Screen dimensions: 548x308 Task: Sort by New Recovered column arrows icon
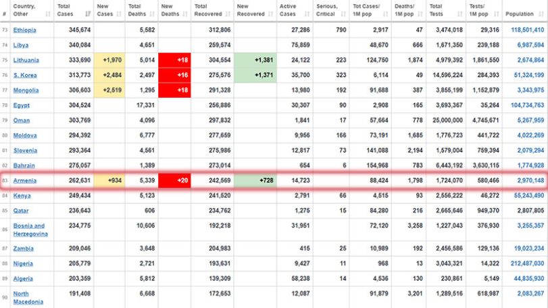pyautogui.click(x=270, y=14)
